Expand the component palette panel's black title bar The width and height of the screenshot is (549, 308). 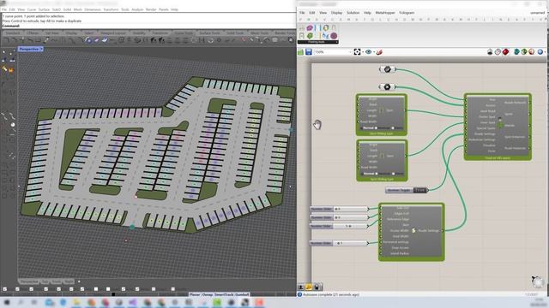point(318,42)
